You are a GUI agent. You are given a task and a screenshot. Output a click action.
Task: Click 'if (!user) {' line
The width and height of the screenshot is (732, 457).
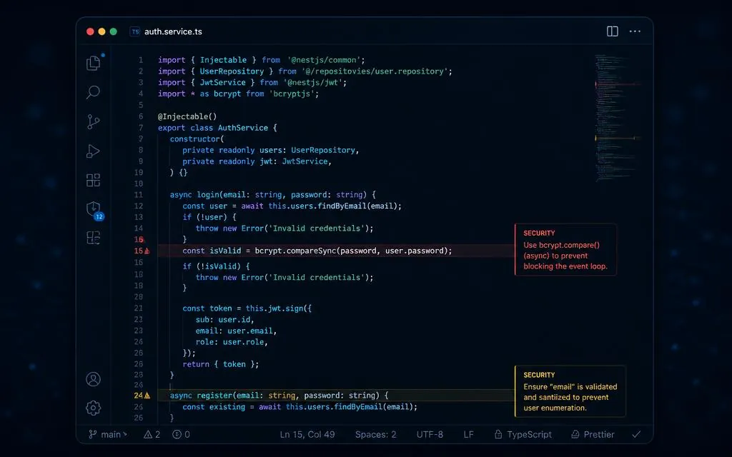[209, 217]
